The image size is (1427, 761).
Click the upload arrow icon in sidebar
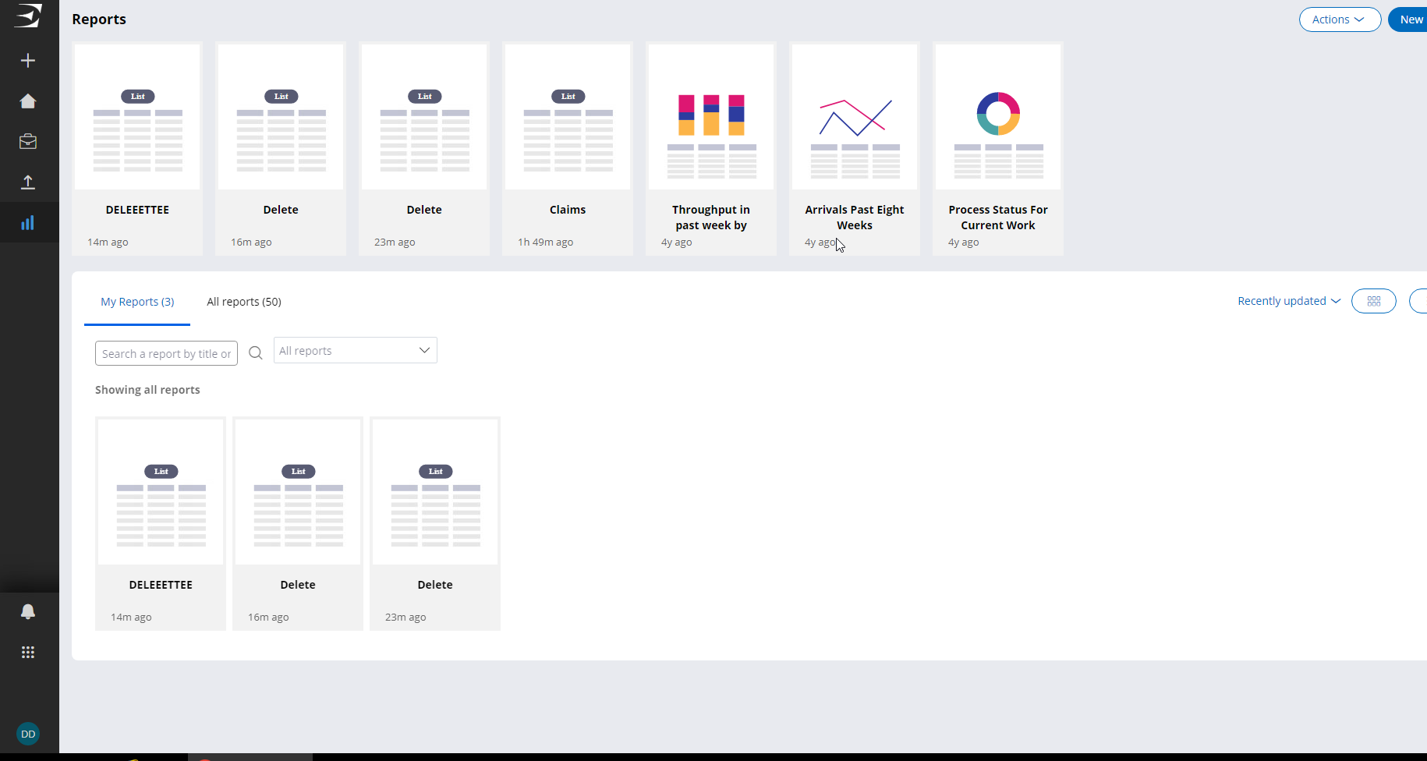(x=28, y=182)
